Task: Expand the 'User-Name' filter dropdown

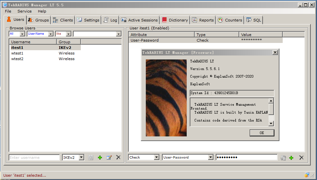Action: click(51, 34)
